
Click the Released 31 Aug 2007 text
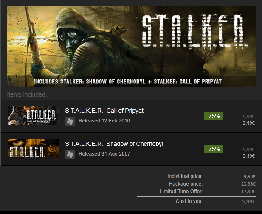104,154
